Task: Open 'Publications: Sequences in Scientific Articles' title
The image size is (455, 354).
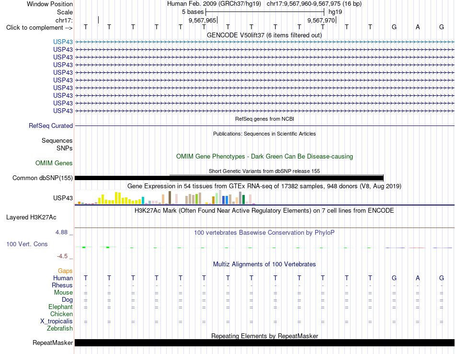Action: [x=264, y=134]
